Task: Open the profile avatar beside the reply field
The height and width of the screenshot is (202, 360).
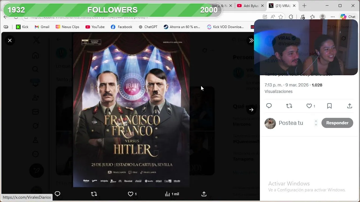Action: coord(270,123)
